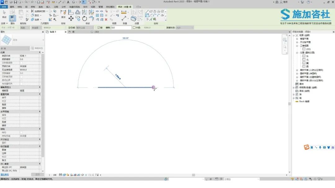Click the canvas horizontal scrollbar thumb
335x188 pixels.
point(194,175)
